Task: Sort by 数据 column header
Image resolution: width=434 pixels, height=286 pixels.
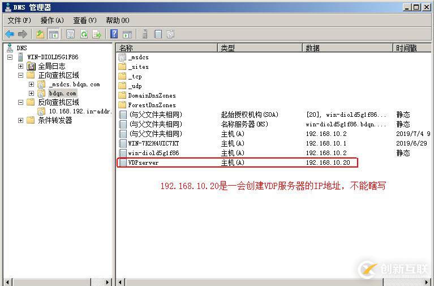Action: [x=347, y=48]
